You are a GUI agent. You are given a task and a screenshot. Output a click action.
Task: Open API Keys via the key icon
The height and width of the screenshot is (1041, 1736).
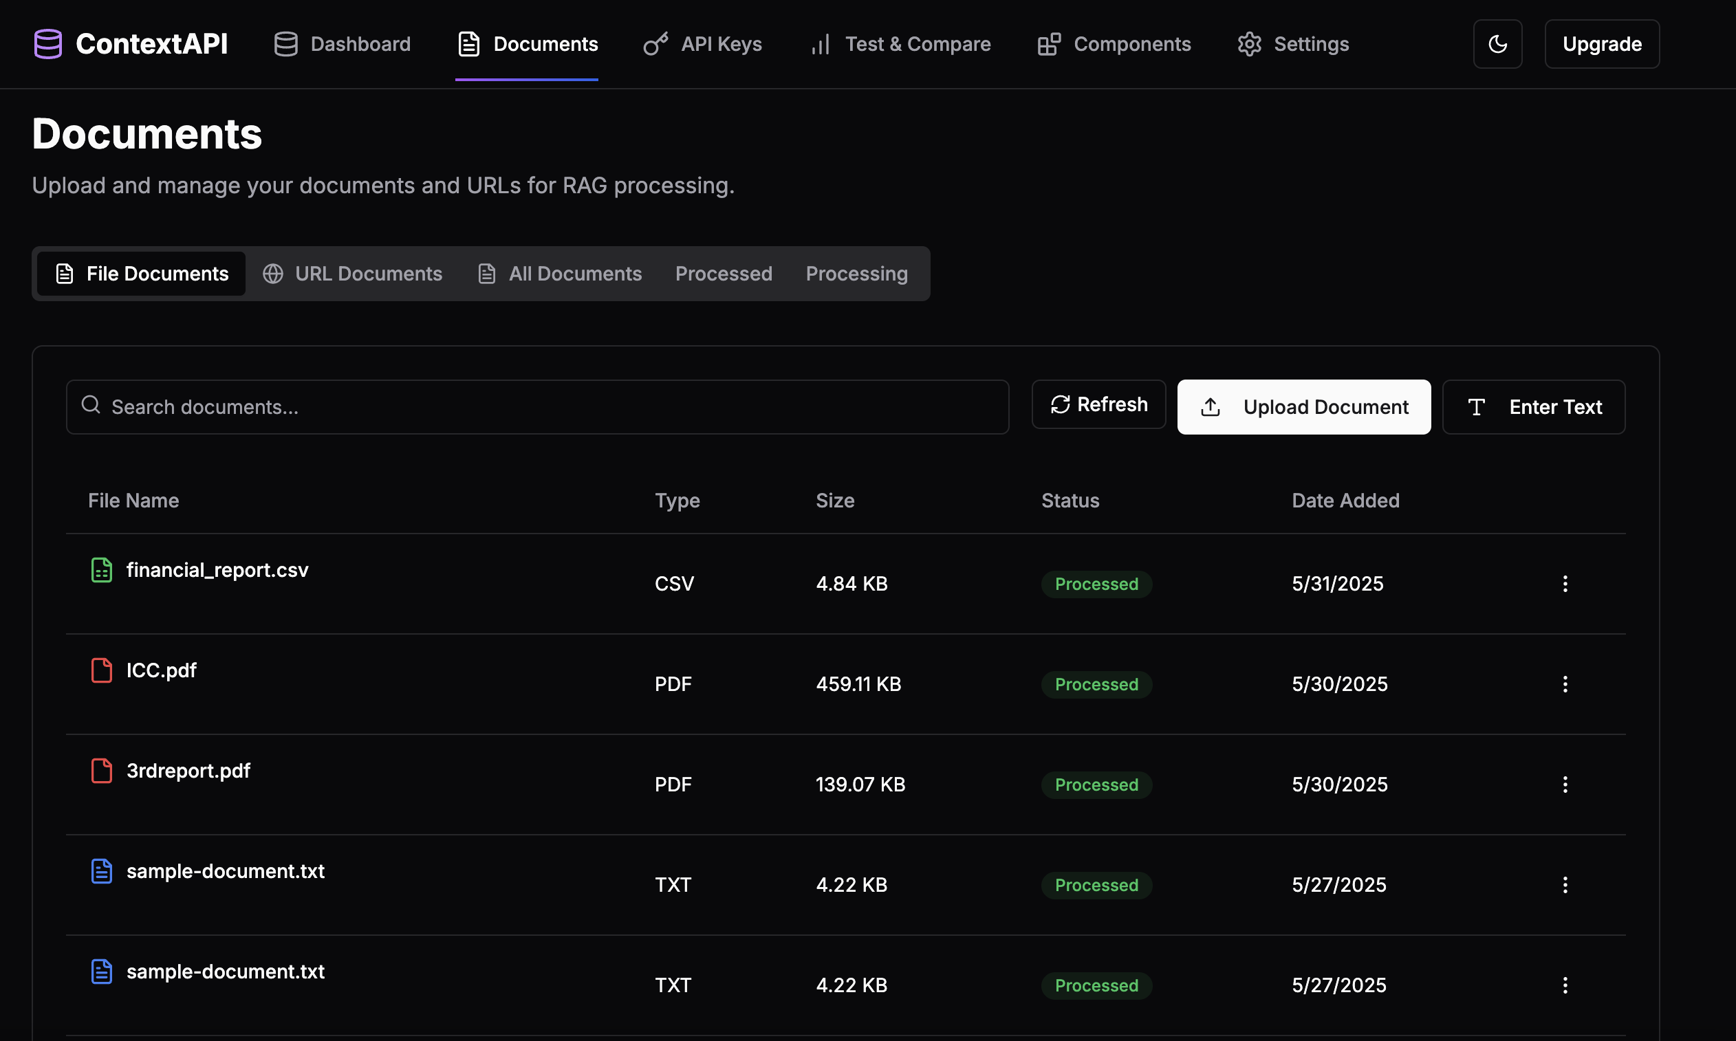click(654, 43)
